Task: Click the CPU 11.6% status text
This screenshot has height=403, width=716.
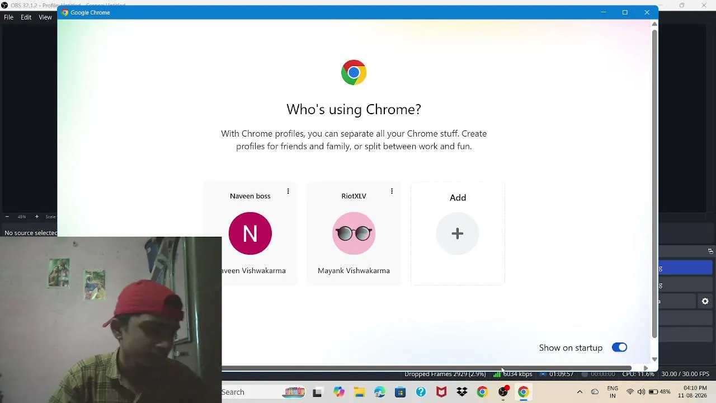Action: (x=638, y=374)
